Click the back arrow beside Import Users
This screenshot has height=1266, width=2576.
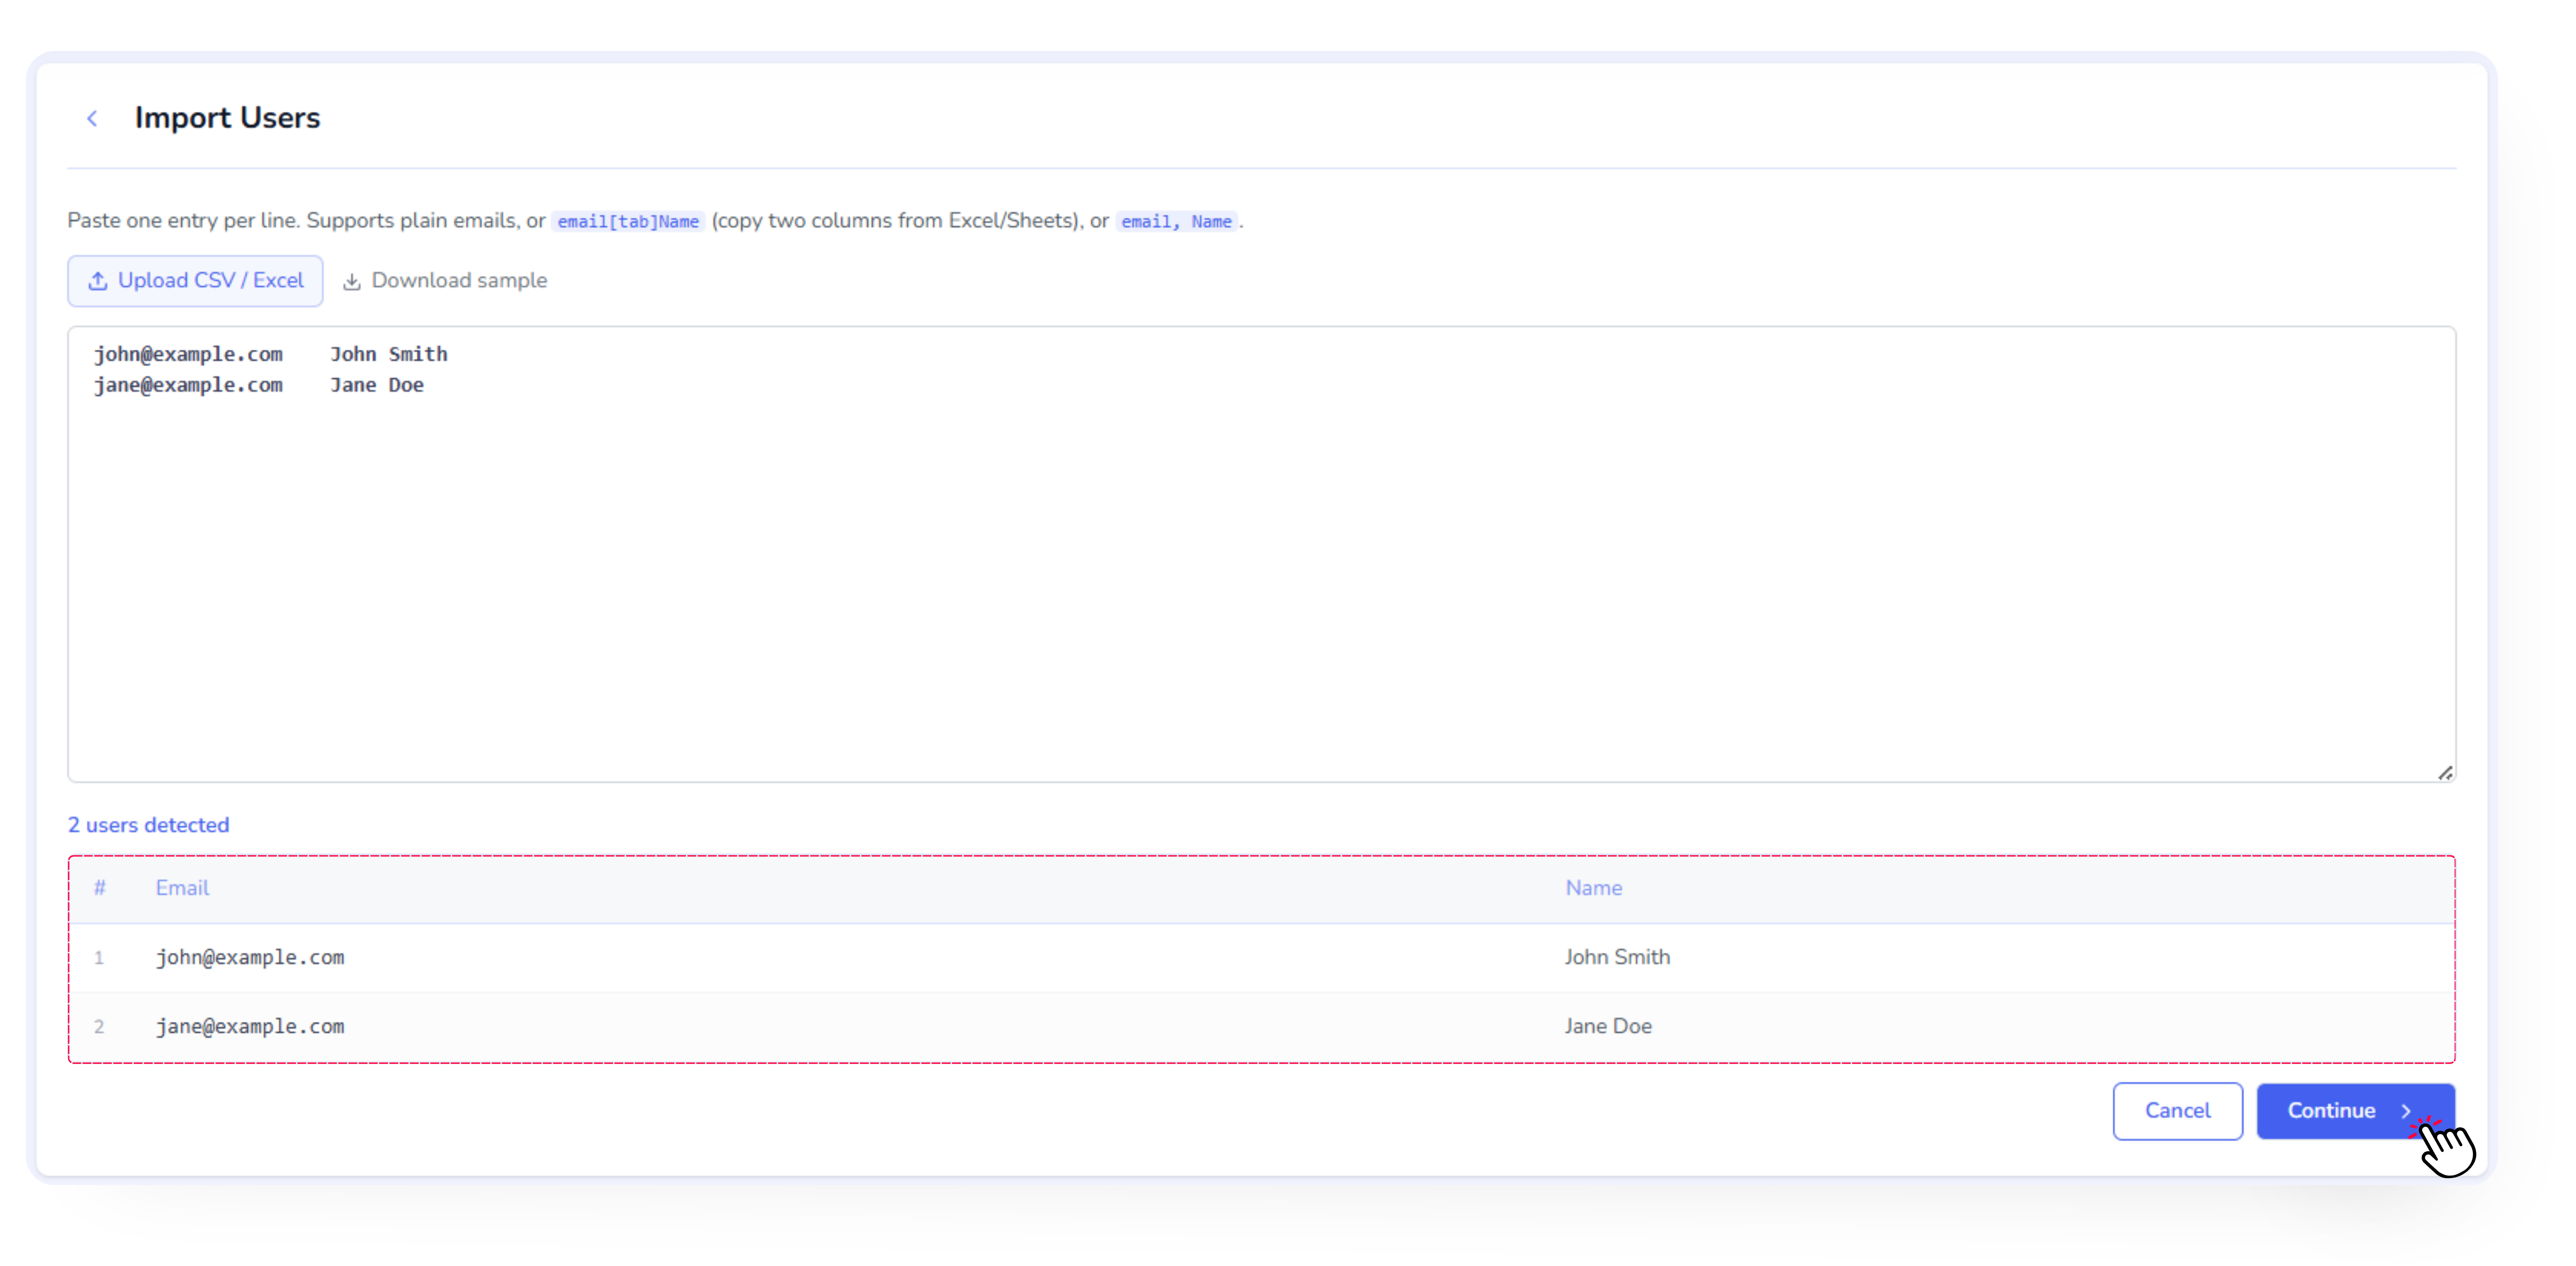[x=92, y=119]
